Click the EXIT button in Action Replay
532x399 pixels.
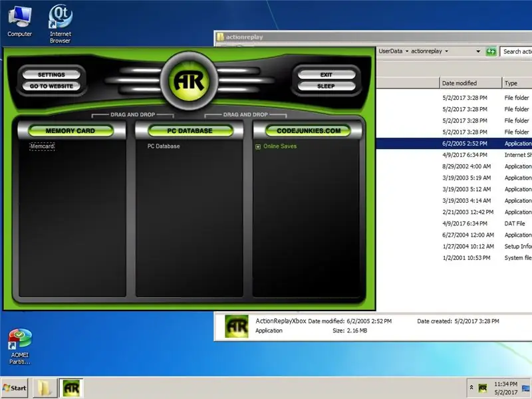[326, 74]
